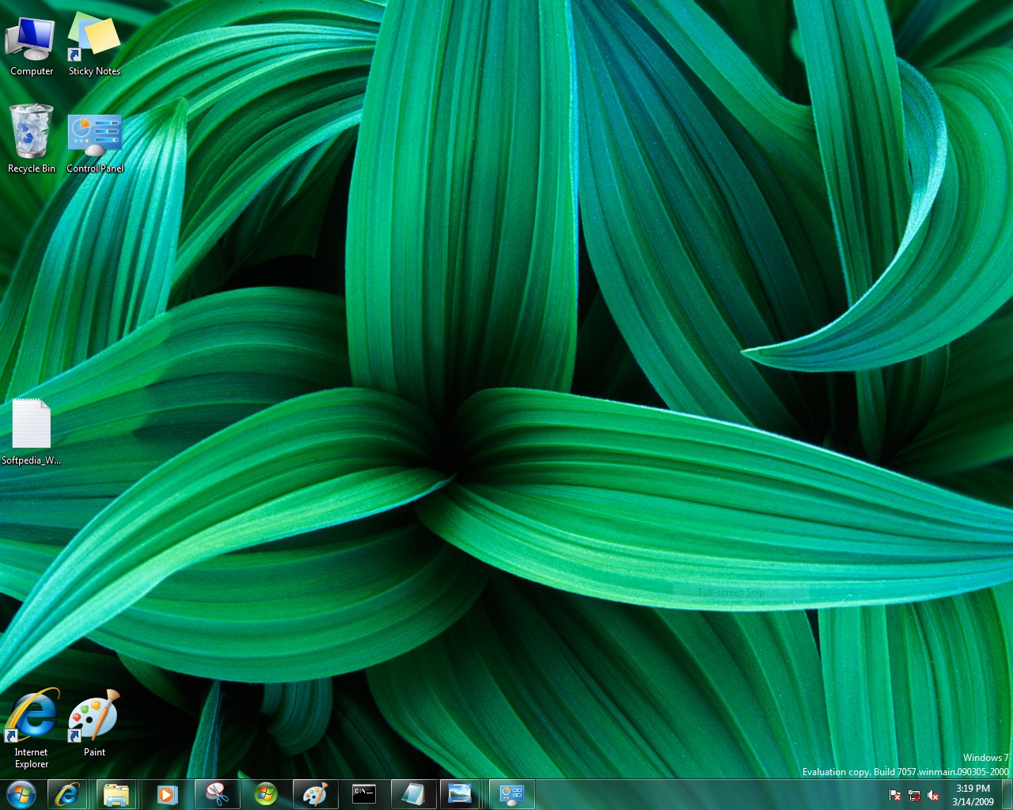Click the Action Center flag tray icon
This screenshot has width=1013, height=810.
895,796
